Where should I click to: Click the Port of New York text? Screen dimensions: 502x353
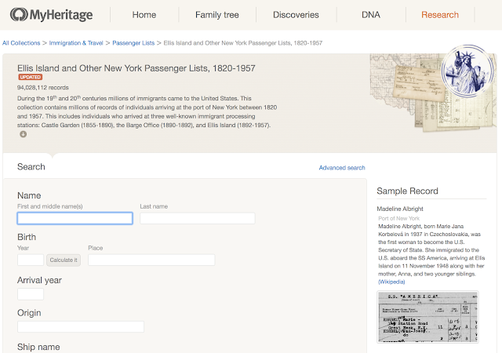point(399,218)
